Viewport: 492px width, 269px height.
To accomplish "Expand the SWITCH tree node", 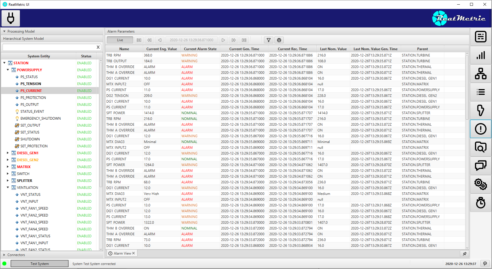I will (8, 174).
